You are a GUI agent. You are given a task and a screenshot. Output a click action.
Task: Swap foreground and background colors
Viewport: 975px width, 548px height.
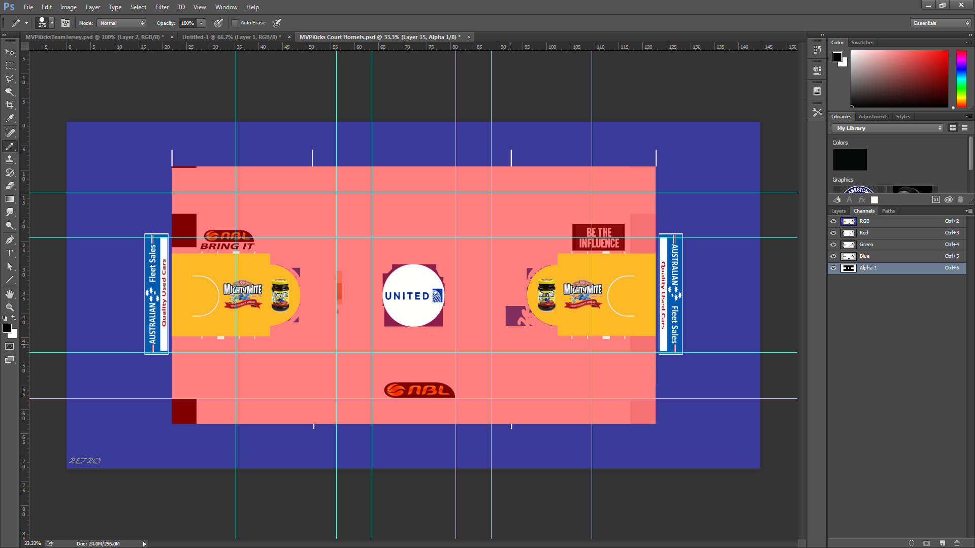pos(14,318)
